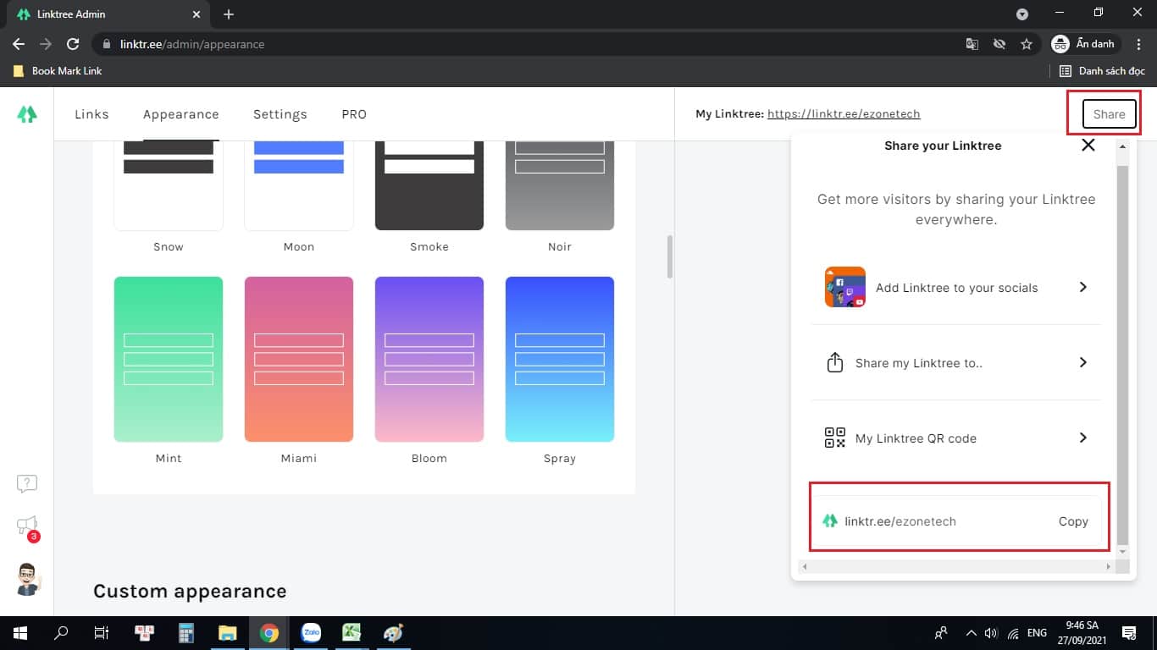Open the profile avatar in sidebar
The image size is (1157, 650).
coord(28,579)
